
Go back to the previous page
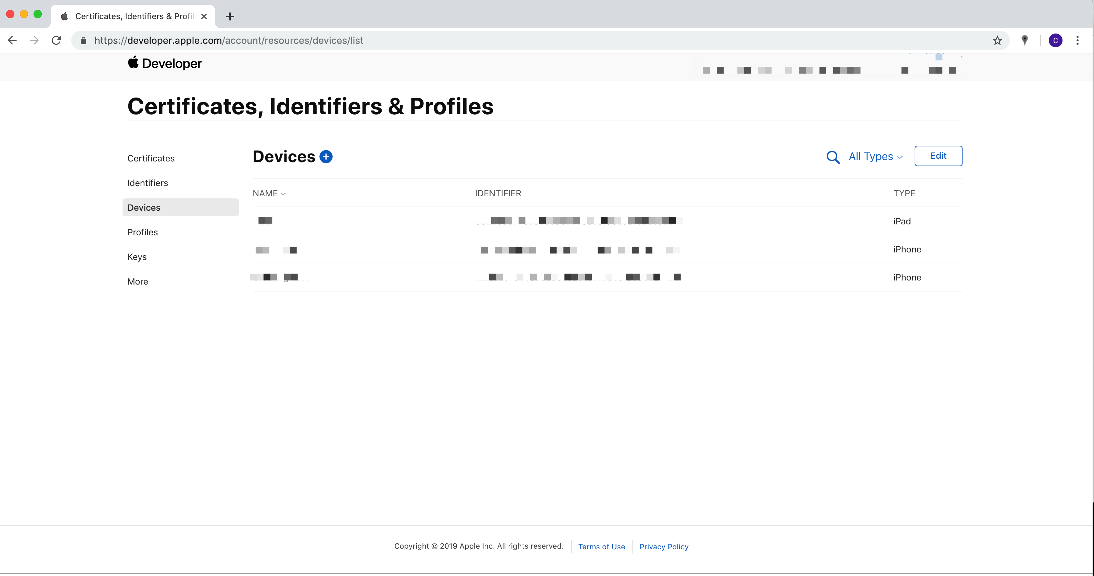point(12,40)
